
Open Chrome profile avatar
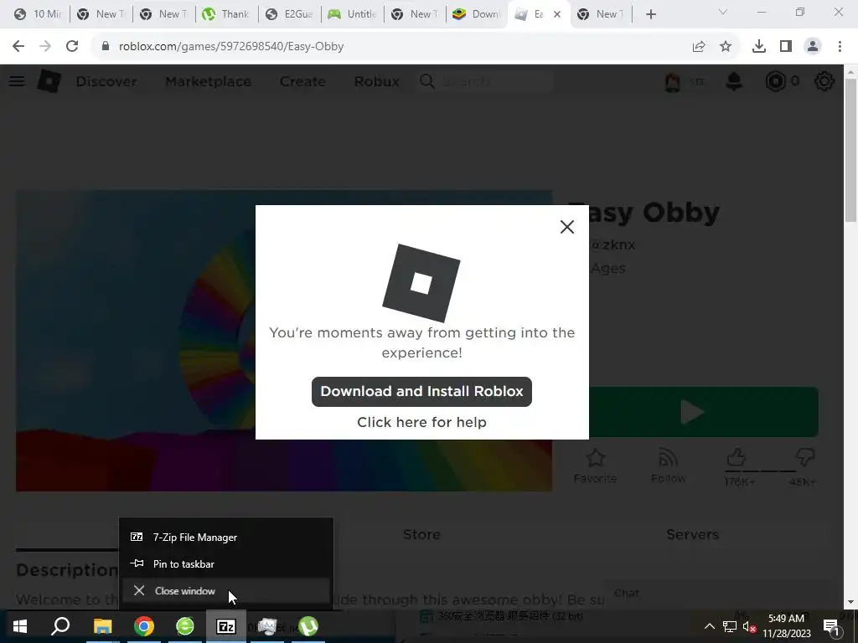tap(813, 47)
